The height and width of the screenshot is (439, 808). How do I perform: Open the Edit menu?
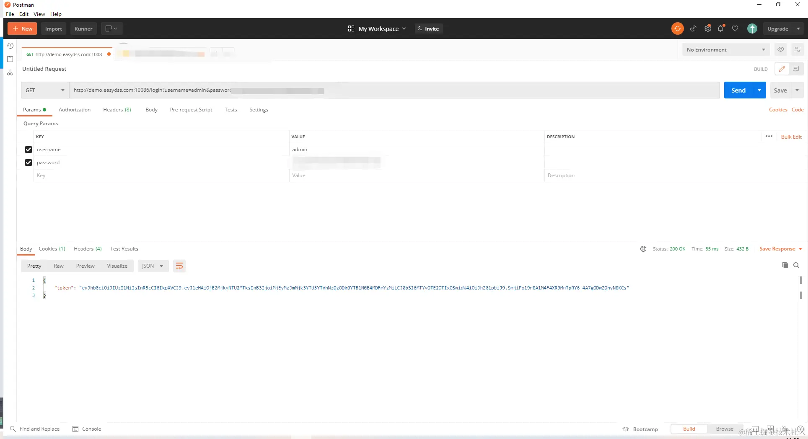coord(24,14)
